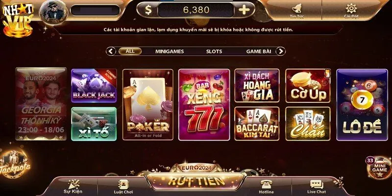This screenshot has width=392, height=196.
Task: Show previous category with left arrow
Action: click(111, 51)
